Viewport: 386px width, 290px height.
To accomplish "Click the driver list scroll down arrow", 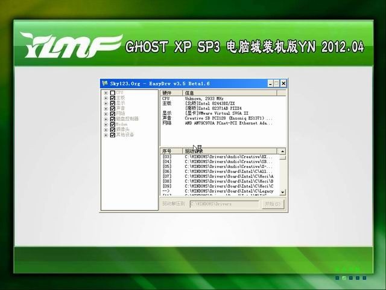I will [x=282, y=192].
